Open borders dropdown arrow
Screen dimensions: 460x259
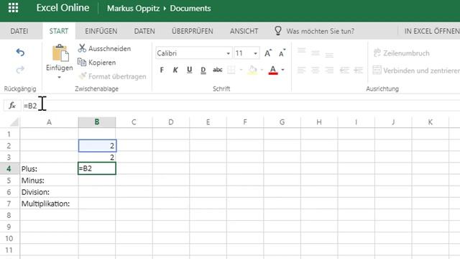(241, 70)
